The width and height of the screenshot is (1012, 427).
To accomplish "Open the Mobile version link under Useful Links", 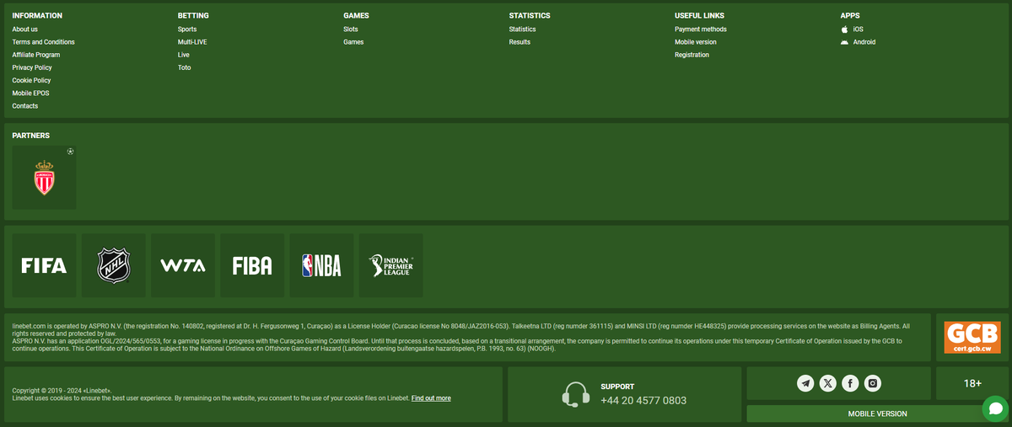I will click(696, 42).
